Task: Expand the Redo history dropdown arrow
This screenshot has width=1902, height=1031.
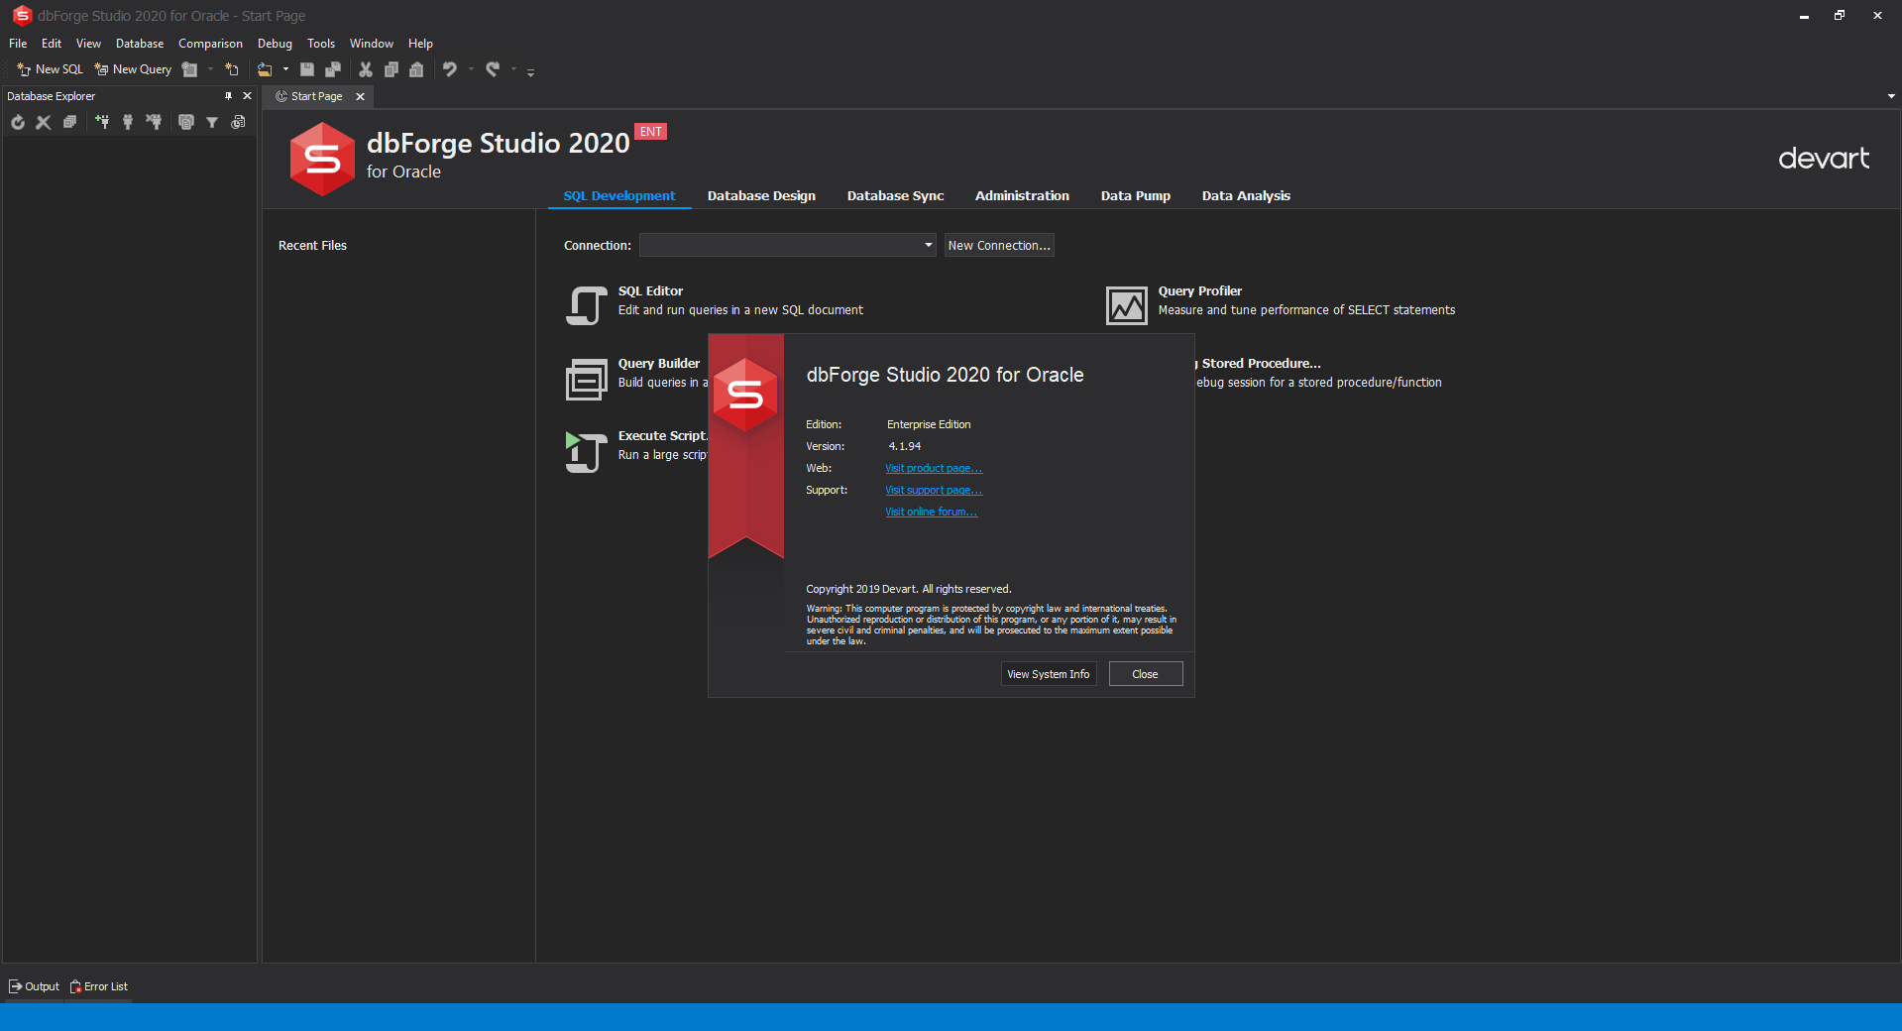Action: click(x=513, y=69)
